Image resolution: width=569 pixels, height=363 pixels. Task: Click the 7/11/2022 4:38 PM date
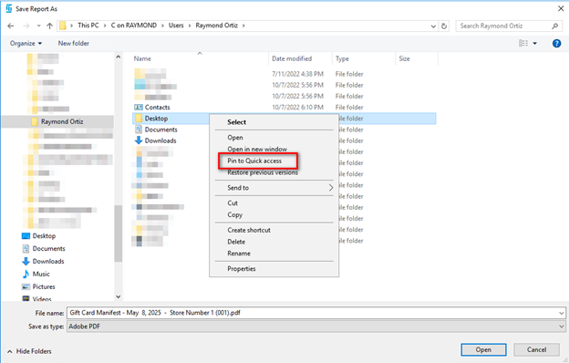297,74
